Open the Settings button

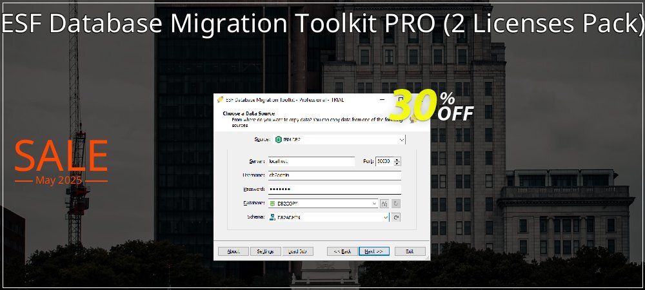click(265, 251)
